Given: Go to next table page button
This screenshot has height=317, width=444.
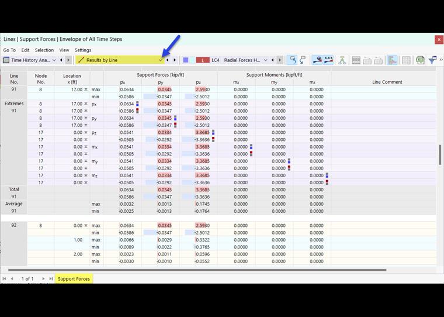Looking at the screenshot, I should [x=43, y=279].
